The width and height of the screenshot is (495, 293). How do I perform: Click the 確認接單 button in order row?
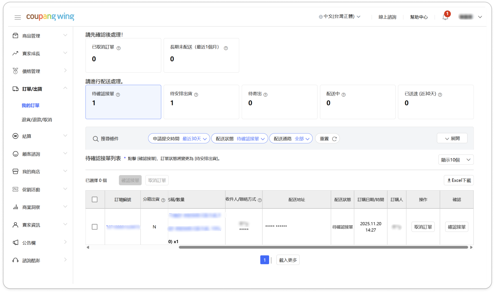456,227
